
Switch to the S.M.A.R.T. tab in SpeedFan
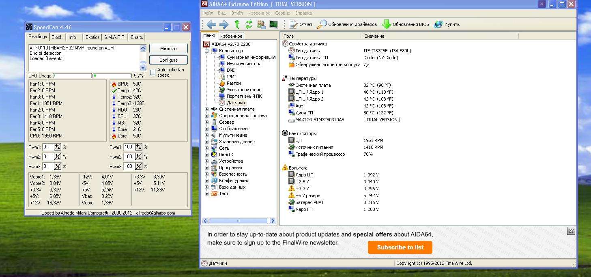click(x=115, y=37)
